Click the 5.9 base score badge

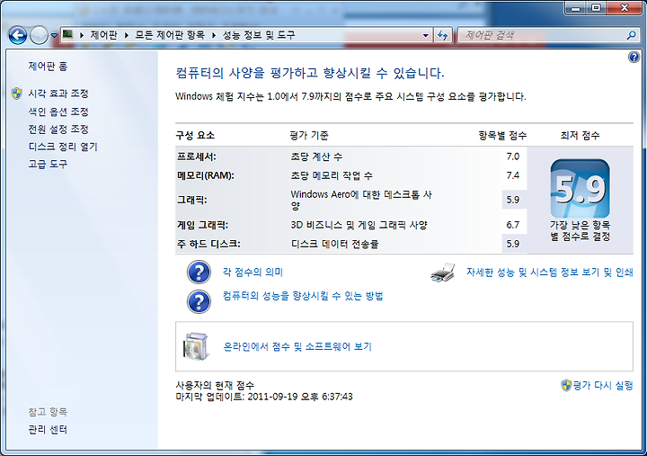pos(581,189)
